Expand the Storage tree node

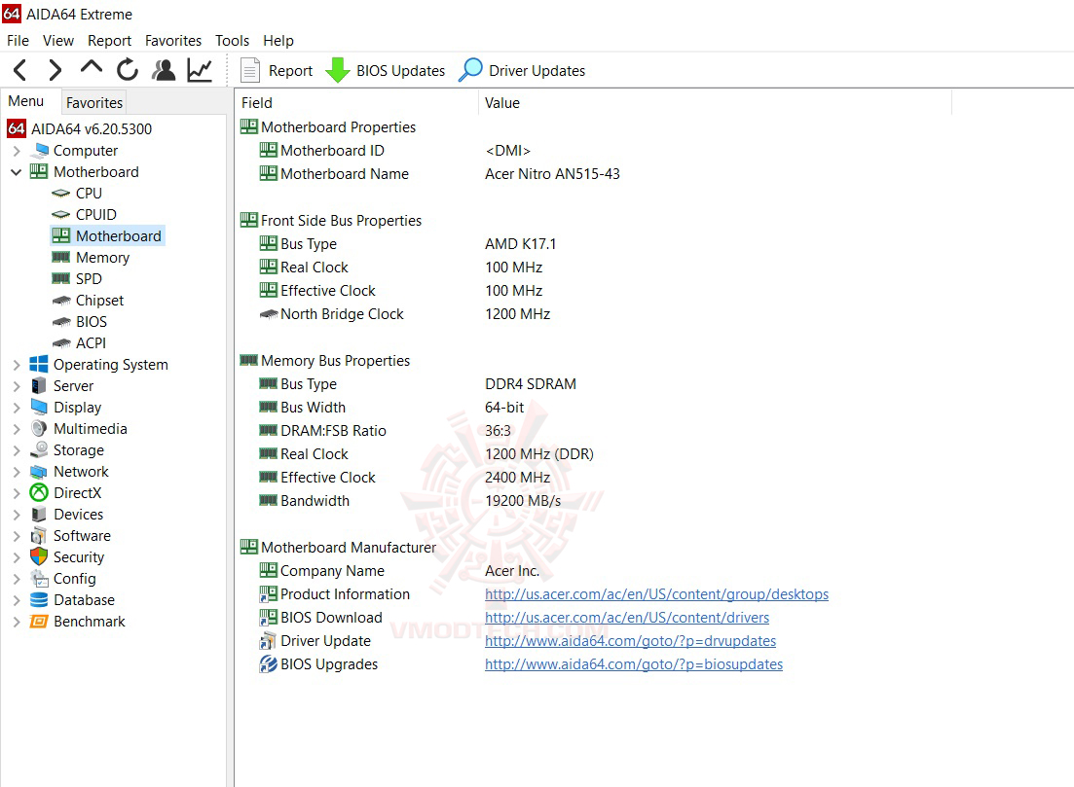(x=17, y=450)
